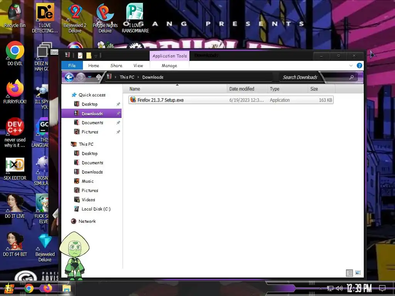
Task: Open the I LOVE DETECTING desktop shortcut
Action: point(45,18)
